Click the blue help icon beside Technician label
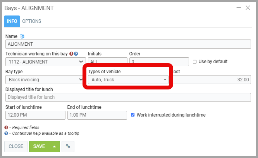This screenshot has width=258, height=158. (x=76, y=54)
